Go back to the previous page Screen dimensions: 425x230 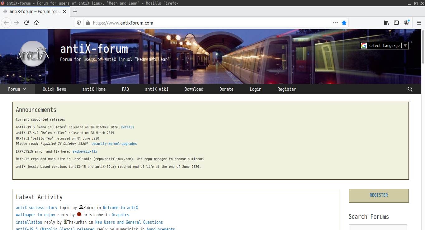click(6, 23)
